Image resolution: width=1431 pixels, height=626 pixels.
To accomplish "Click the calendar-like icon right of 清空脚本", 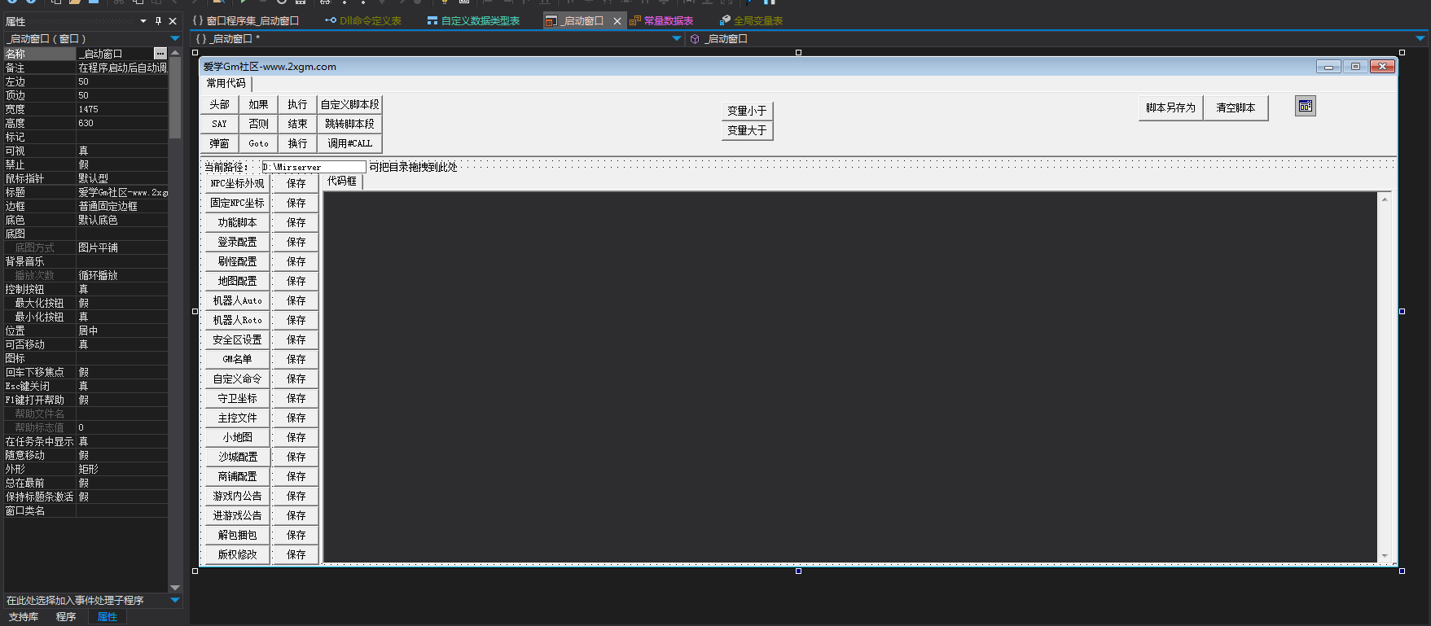I will coord(1306,107).
